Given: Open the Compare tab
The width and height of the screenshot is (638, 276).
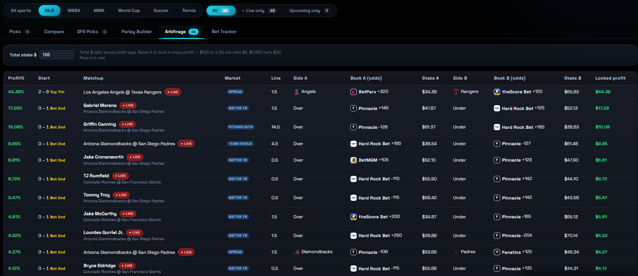Looking at the screenshot, I should click(54, 32).
